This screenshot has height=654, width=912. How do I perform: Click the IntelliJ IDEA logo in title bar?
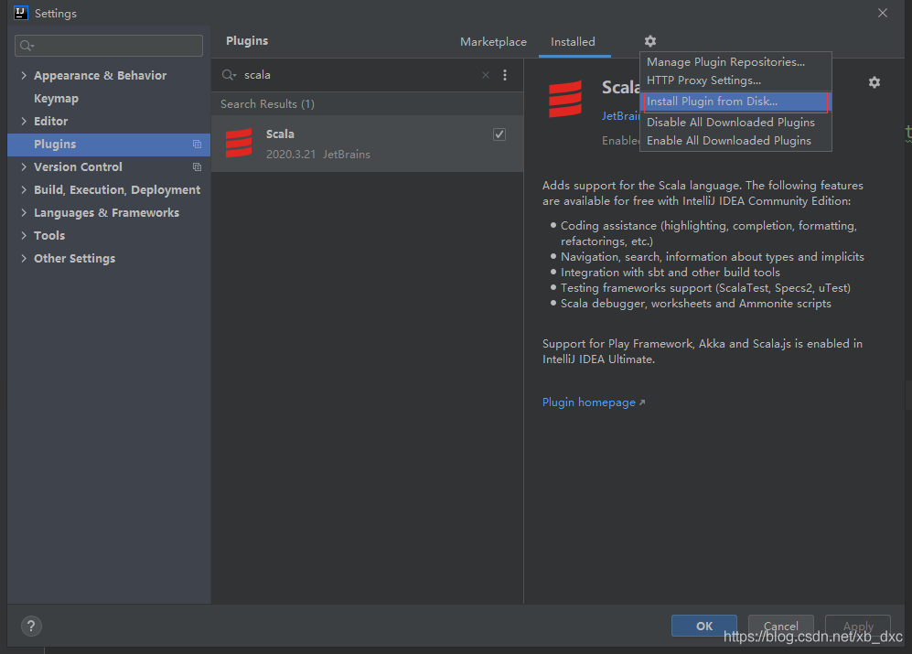point(20,13)
